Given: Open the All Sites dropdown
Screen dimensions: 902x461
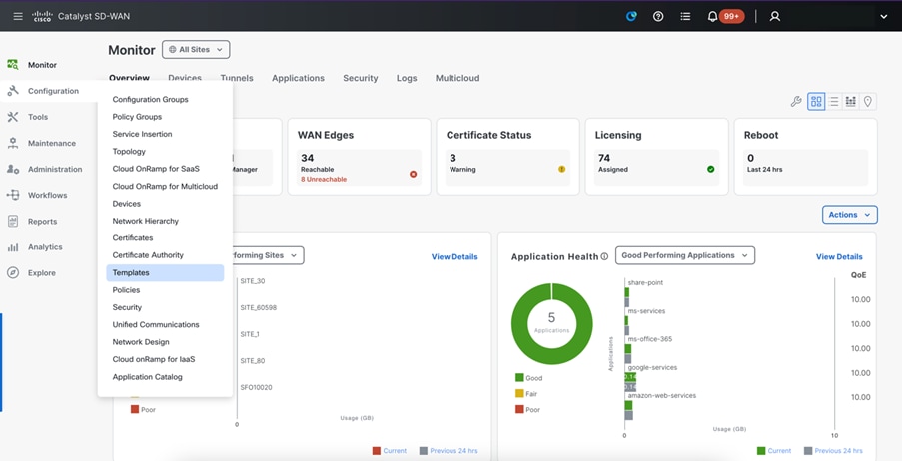Looking at the screenshot, I should click(196, 50).
